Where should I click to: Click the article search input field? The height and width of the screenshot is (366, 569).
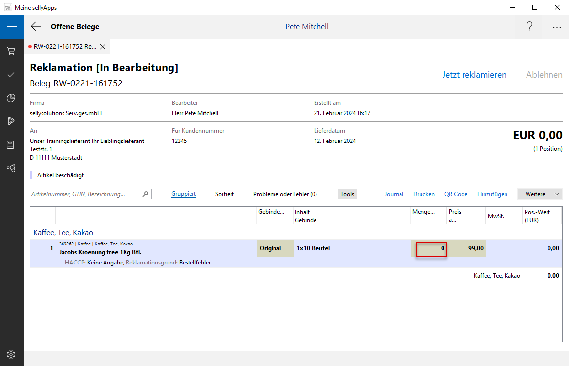(86, 194)
